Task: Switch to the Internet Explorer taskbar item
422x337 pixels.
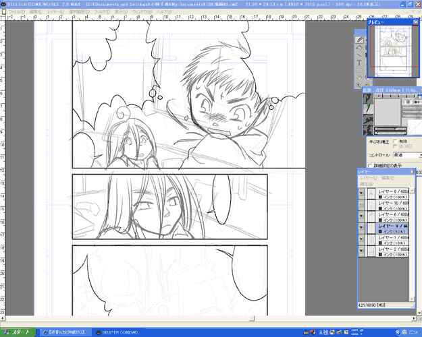Action: pos(65,333)
